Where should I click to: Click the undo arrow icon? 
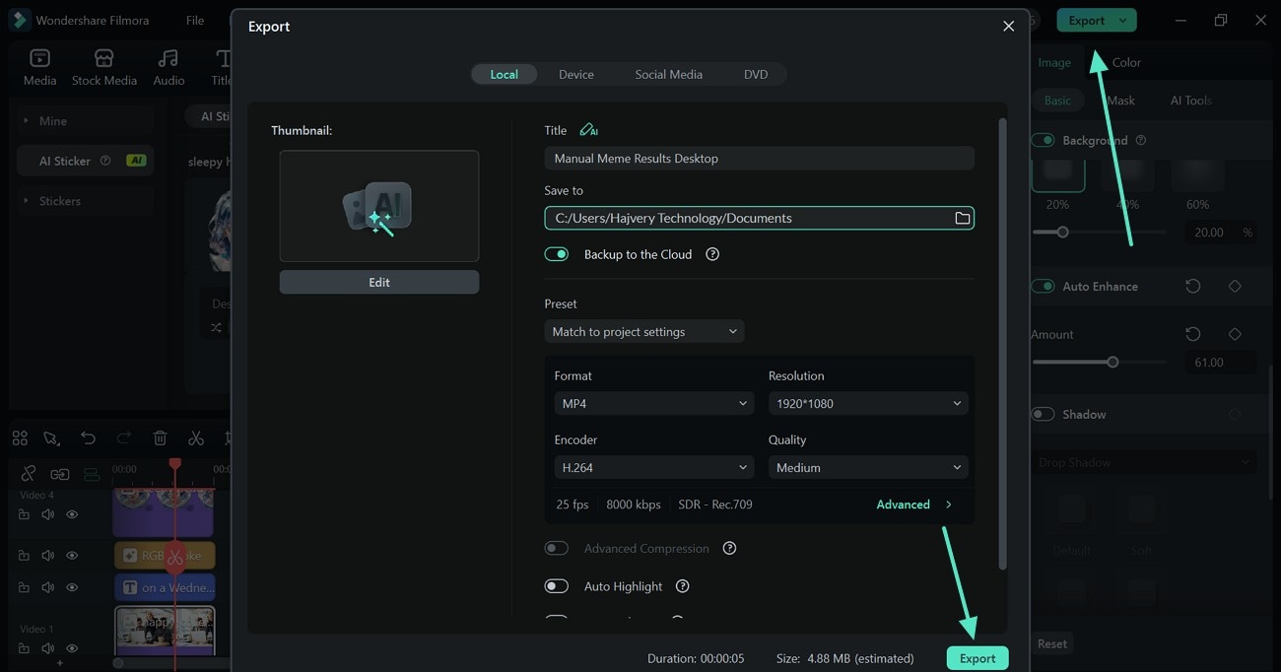89,438
